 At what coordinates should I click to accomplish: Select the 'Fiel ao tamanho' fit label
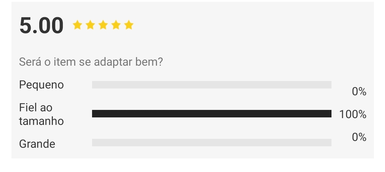(41, 114)
